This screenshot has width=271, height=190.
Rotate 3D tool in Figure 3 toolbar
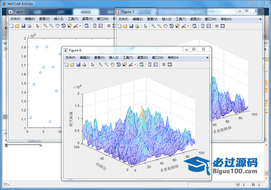171,26
